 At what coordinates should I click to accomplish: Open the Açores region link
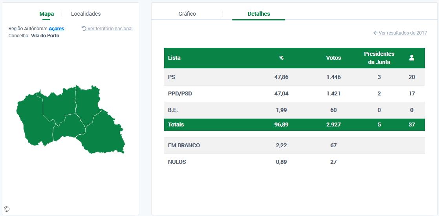[x=56, y=29]
